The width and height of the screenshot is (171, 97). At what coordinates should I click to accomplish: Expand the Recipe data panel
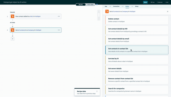[97, 91]
